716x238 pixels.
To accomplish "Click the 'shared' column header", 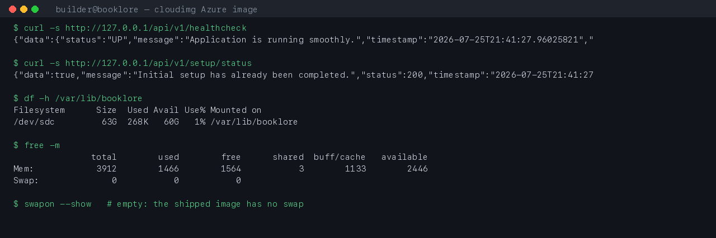I will pyautogui.click(x=288, y=157).
